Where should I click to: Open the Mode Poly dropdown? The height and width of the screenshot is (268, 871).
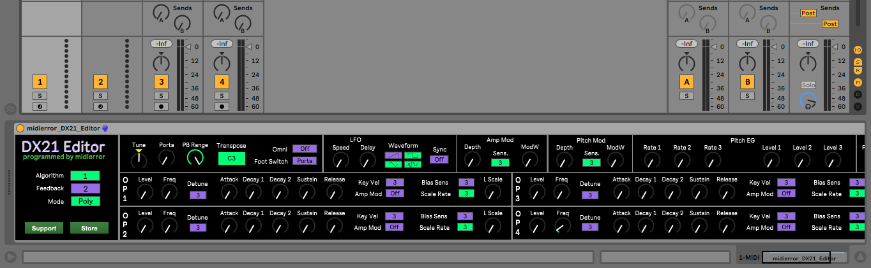coord(86,201)
